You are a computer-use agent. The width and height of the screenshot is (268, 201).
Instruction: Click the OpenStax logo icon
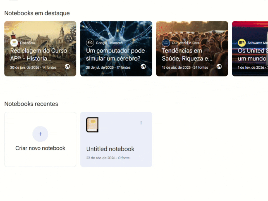point(14,43)
